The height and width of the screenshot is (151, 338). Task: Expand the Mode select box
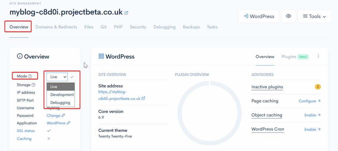coord(57,77)
